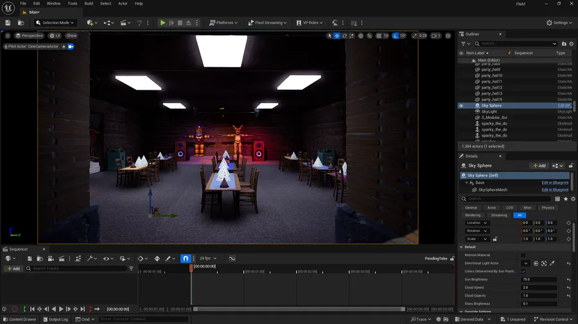Viewport: 578px width, 324px height.
Task: Click Add button in the Details panel
Action: click(x=539, y=166)
